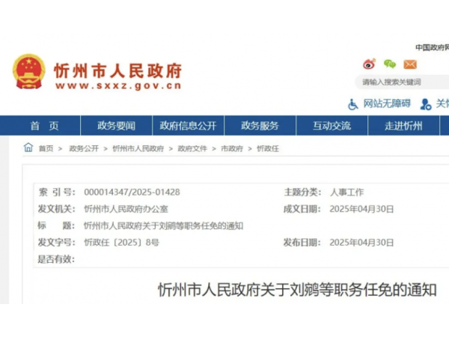This screenshot has width=449, height=337.
Task: Click the 政府文件 breadcrumb link
Action: 192,149
